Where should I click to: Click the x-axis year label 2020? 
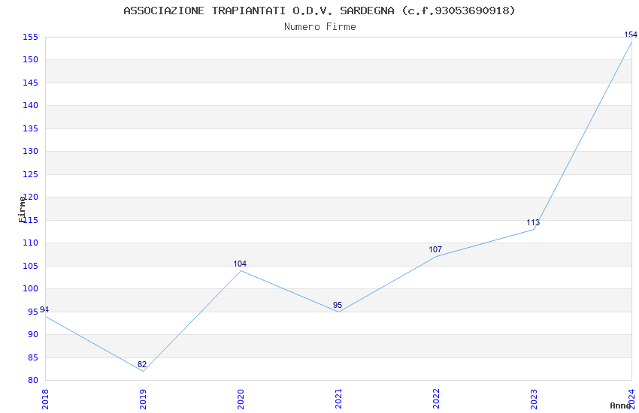(x=241, y=399)
